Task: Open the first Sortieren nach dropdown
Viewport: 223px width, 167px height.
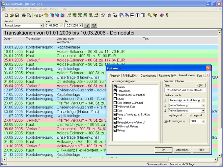Action: click(203, 100)
